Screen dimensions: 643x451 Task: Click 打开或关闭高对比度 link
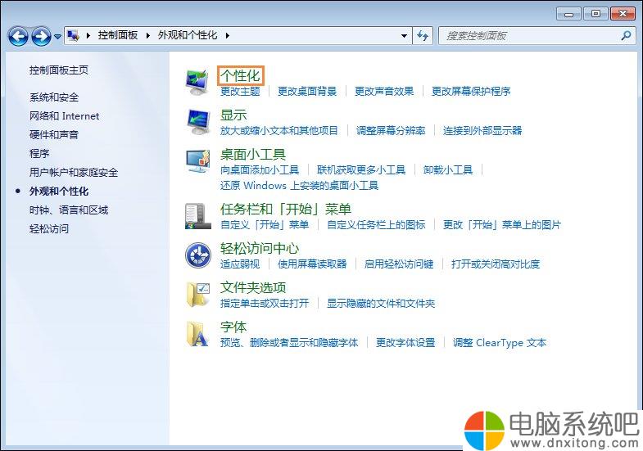(x=496, y=264)
